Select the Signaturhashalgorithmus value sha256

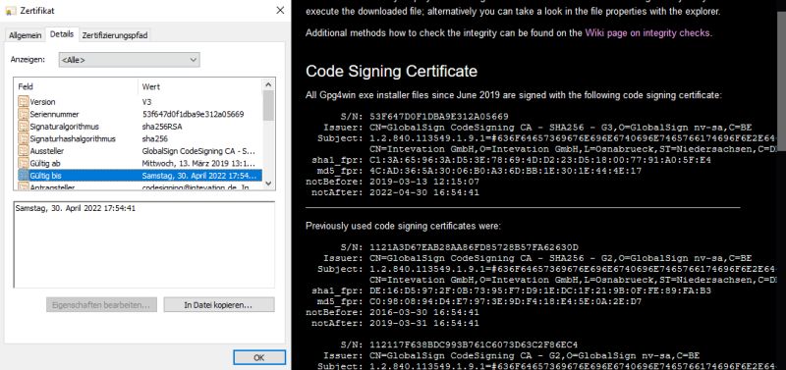[155, 138]
